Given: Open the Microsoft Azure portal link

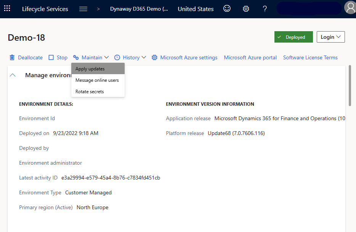Looking at the screenshot, I should pyautogui.click(x=250, y=57).
